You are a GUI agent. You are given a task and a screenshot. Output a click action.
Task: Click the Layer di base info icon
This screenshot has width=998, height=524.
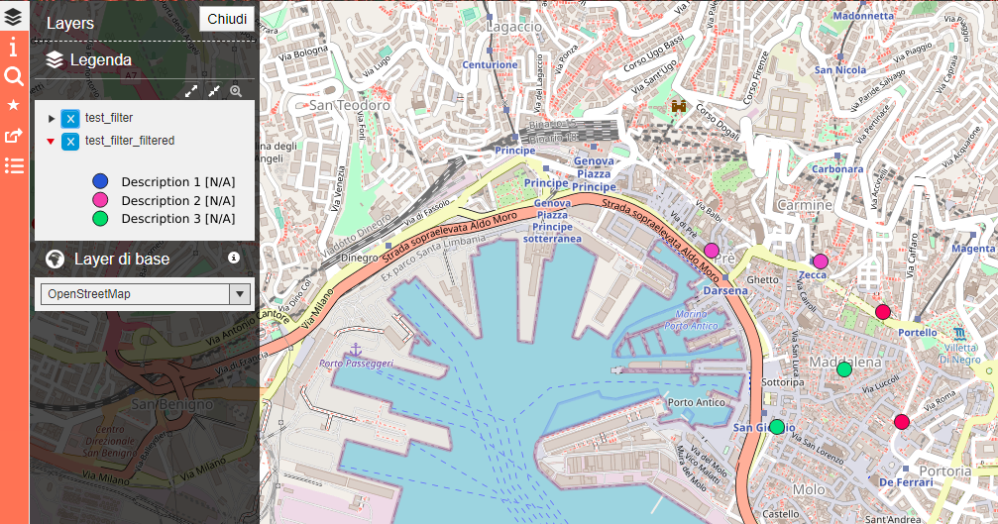[234, 258]
